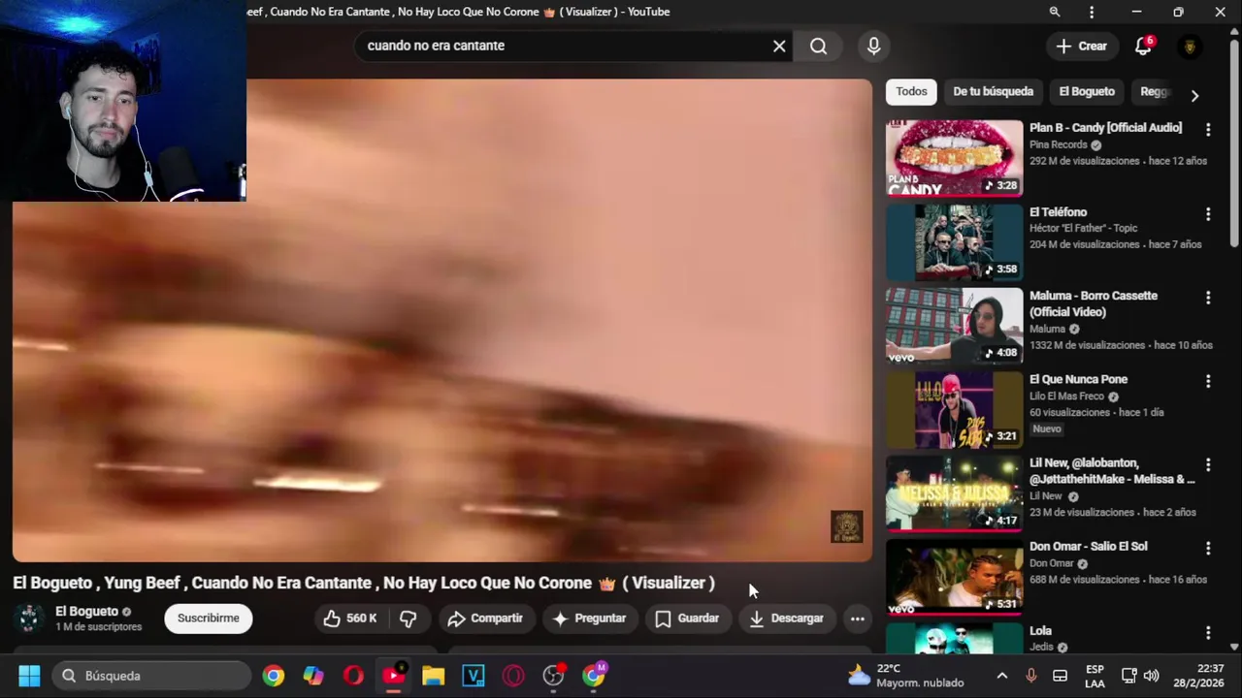Click the Plan B - Candy title
This screenshot has height=698, width=1242.
[x=1105, y=128]
